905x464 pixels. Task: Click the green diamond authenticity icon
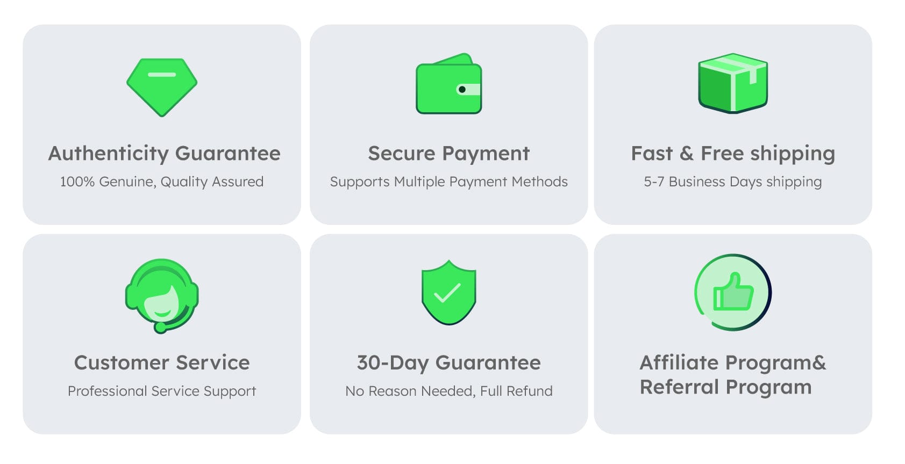[x=162, y=87]
